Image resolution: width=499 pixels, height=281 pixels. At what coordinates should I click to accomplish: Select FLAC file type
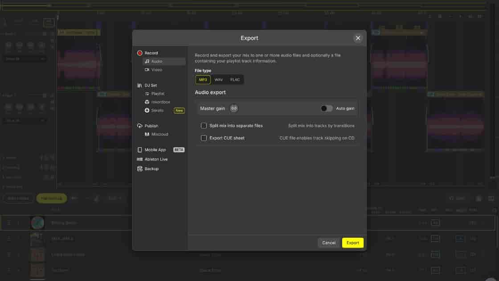tap(235, 80)
